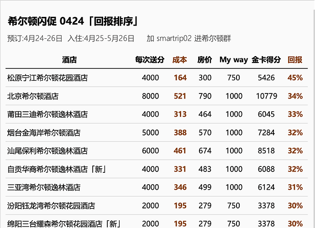Viewport: 315px width, 228px height.
Task: Click bonus points 4000 for 三亚湾希尔顿逸林
Action: coord(150,187)
